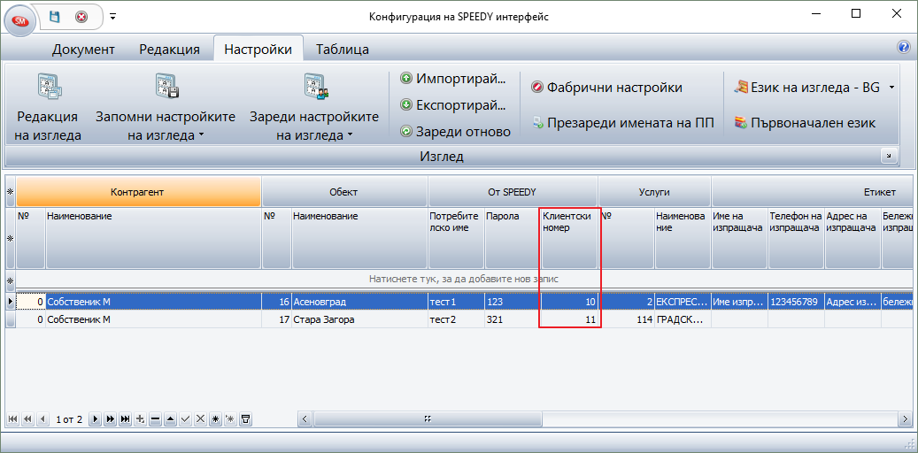Delete record with minus navigator icon
The image size is (918, 453).
(155, 419)
